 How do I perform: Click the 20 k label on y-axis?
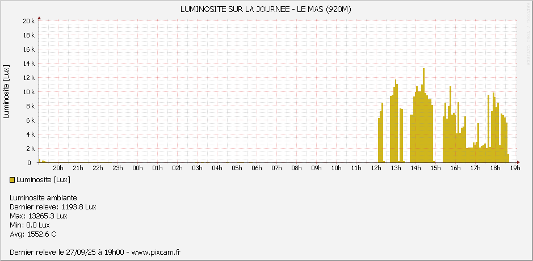pyautogui.click(x=29, y=21)
